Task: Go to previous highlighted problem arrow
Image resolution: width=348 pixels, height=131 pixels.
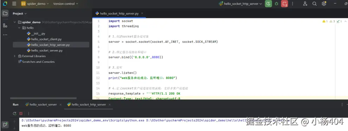Action: pyautogui.click(x=345, y=21)
